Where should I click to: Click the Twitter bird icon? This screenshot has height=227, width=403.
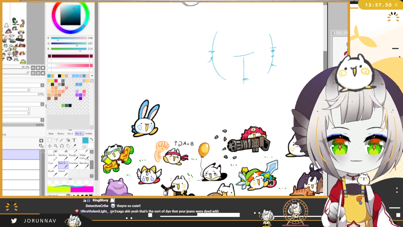[14, 221]
